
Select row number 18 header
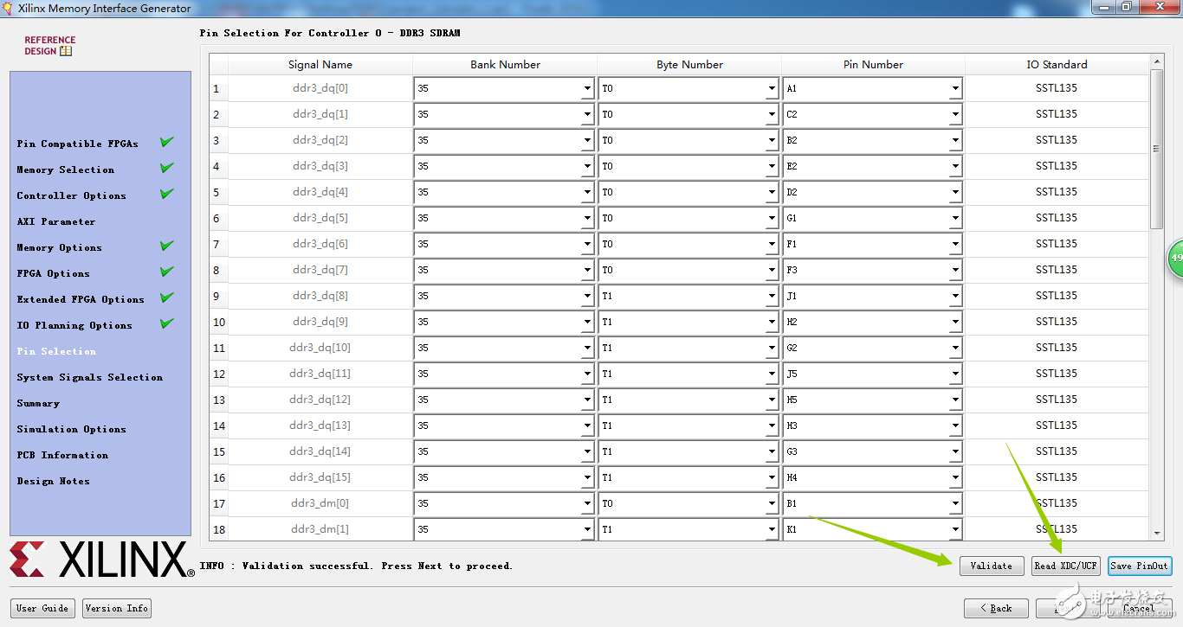[x=218, y=529]
